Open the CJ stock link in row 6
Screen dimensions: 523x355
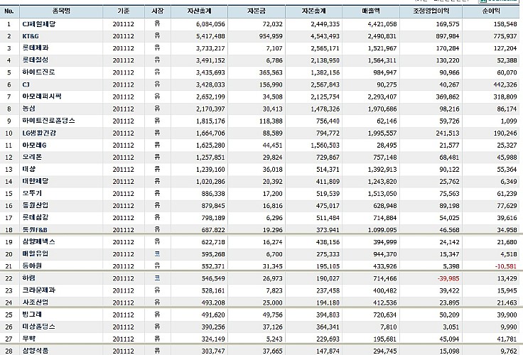26,84
